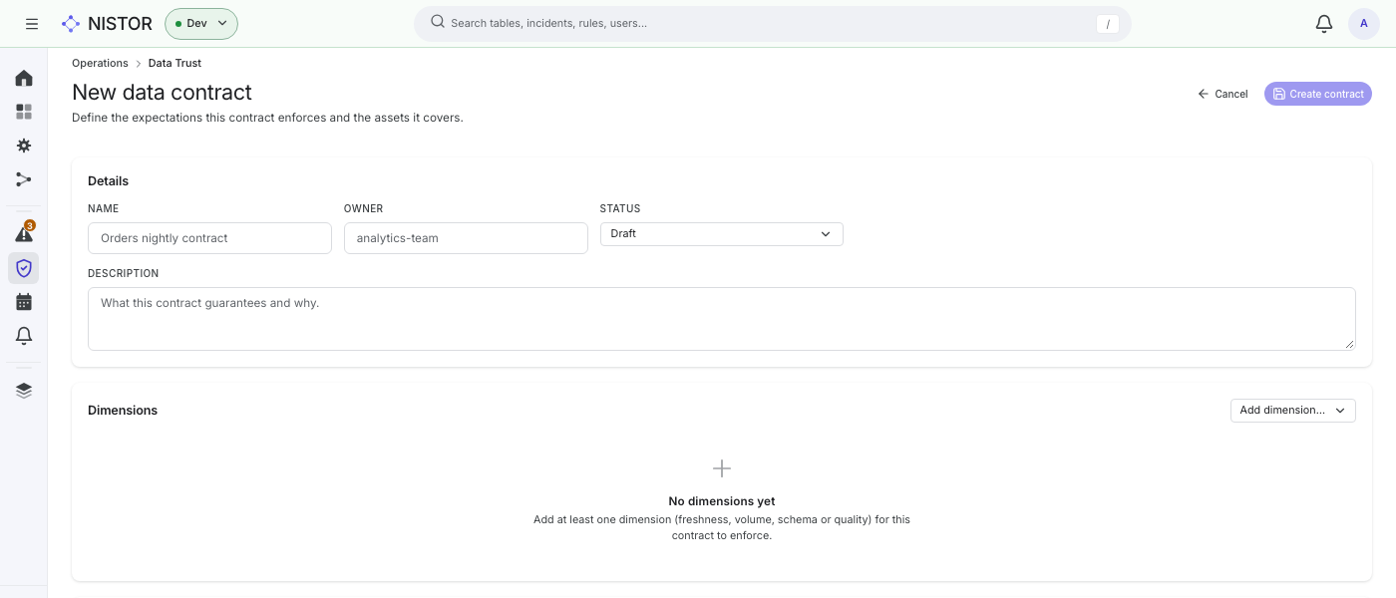Click the NISTOR logo icon
Viewport: 1396px width, 598px height.
[x=70, y=23]
